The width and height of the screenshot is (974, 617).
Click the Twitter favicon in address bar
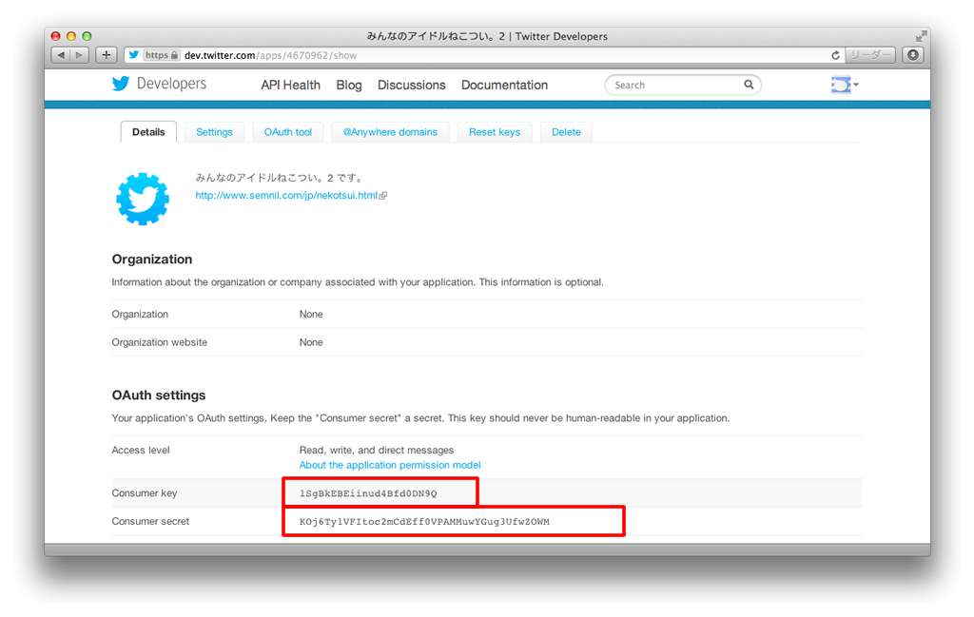pos(133,55)
